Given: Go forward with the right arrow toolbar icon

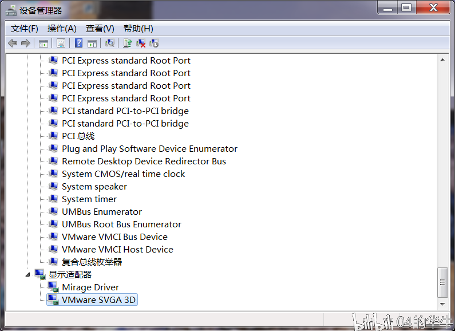Looking at the screenshot, I should (26, 44).
